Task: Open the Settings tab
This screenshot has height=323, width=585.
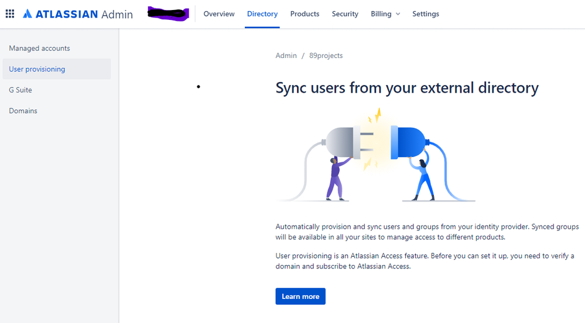Action: (x=426, y=14)
